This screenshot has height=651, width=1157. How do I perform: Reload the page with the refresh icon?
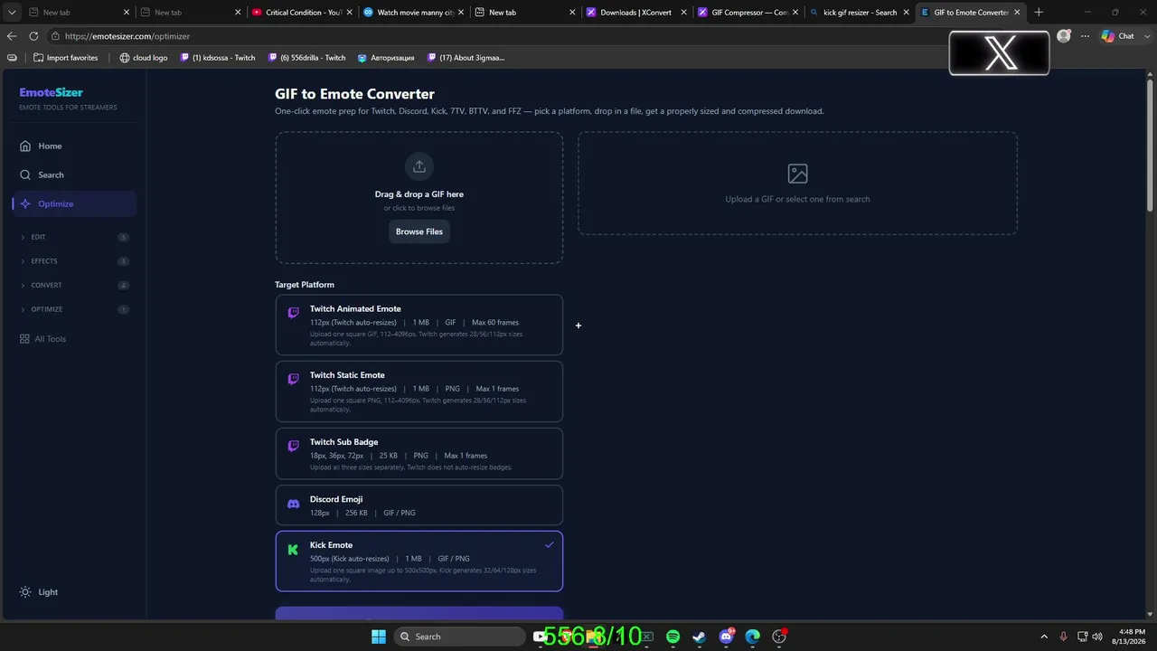(33, 36)
